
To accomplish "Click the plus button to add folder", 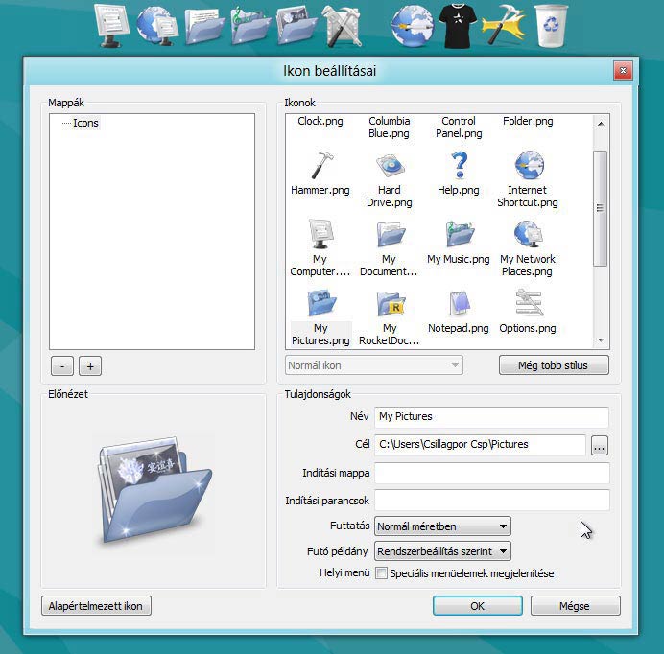I will (90, 366).
